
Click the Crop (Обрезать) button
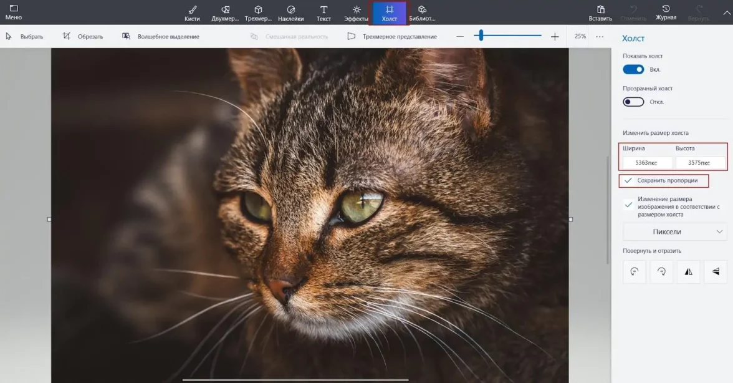[x=83, y=36]
